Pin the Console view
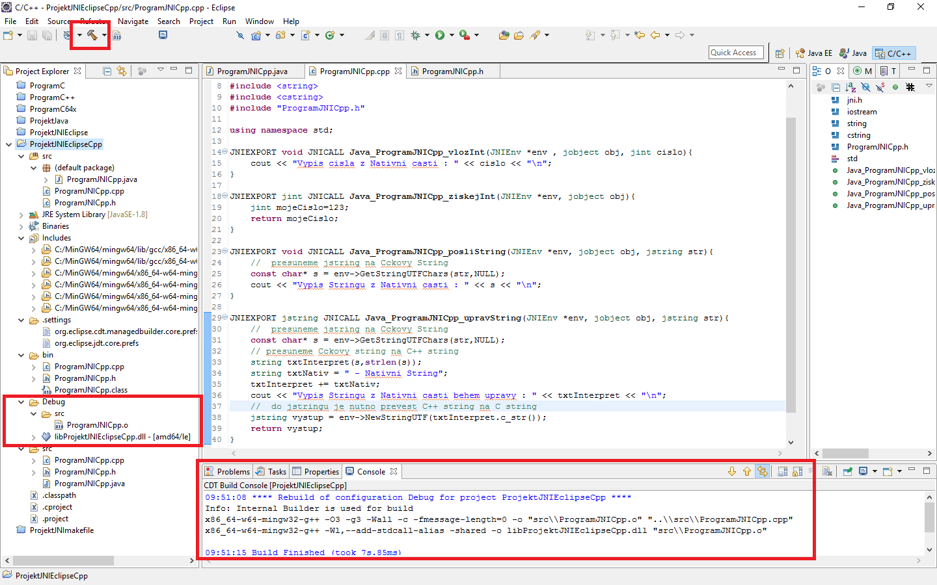The height and width of the screenshot is (585, 937). [x=847, y=471]
